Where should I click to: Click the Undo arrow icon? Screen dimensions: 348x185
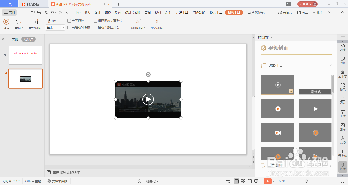[52, 12]
